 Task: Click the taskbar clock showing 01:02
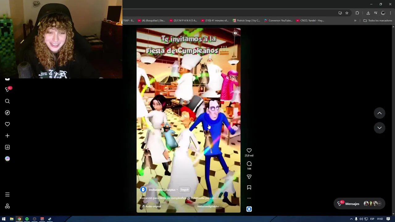click(380, 219)
